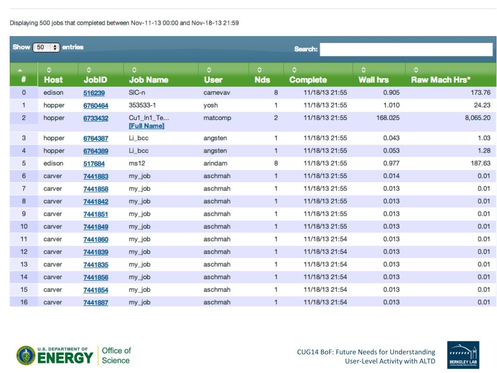This screenshot has width=497, height=373.
Task: Select wall hours value 168.025
Action: click(388, 118)
